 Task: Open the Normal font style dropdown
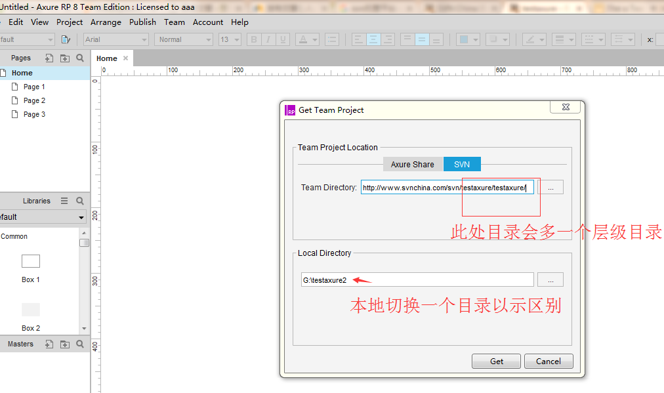coord(183,39)
